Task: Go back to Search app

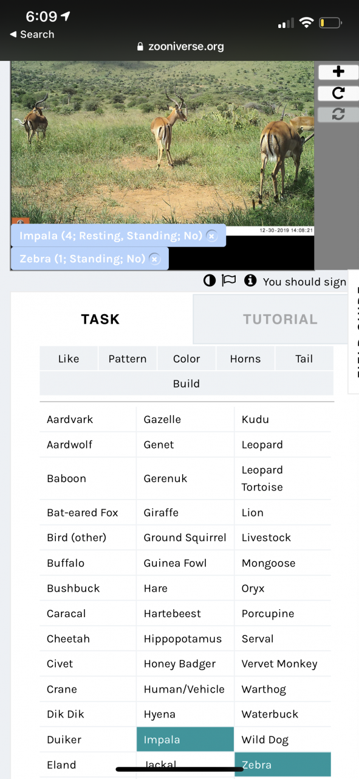Action: 32,35
